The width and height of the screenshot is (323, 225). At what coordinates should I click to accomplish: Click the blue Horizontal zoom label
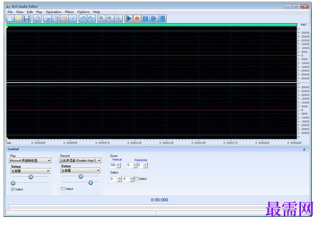tap(141, 160)
